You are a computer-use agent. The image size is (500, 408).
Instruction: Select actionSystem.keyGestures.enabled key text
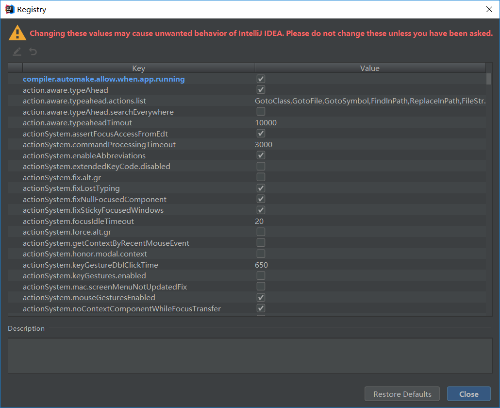(x=84, y=276)
